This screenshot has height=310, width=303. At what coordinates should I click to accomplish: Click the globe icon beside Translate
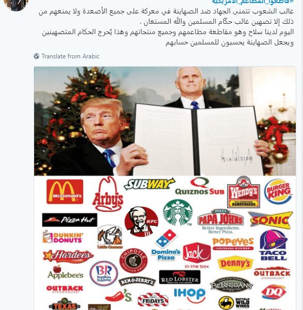point(36,56)
